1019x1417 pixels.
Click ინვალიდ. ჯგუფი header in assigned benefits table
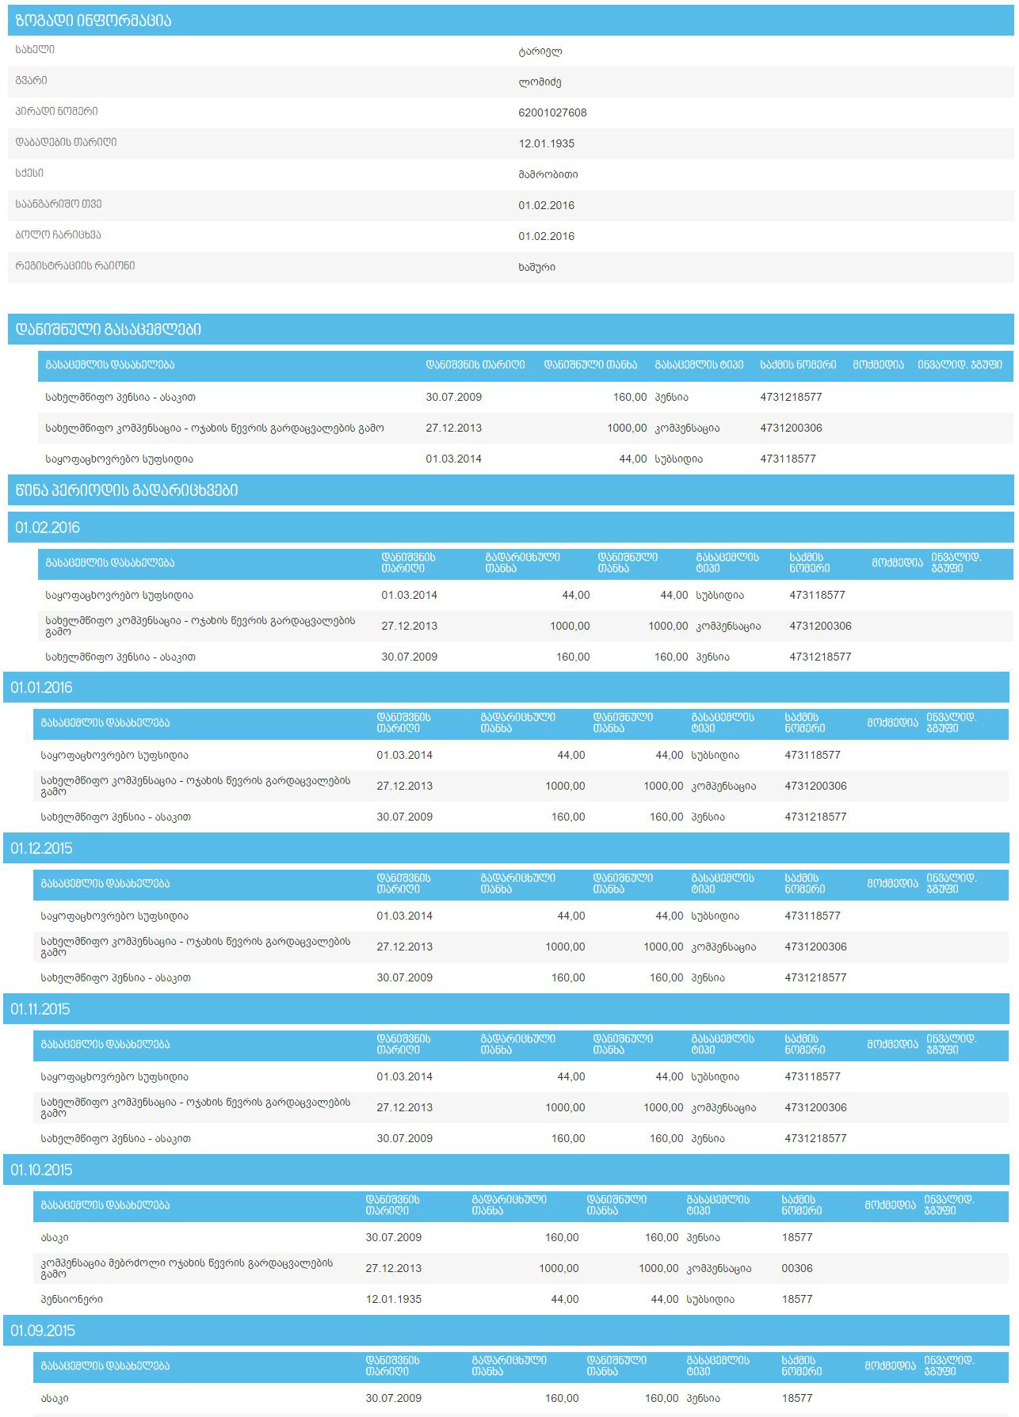coord(960,365)
